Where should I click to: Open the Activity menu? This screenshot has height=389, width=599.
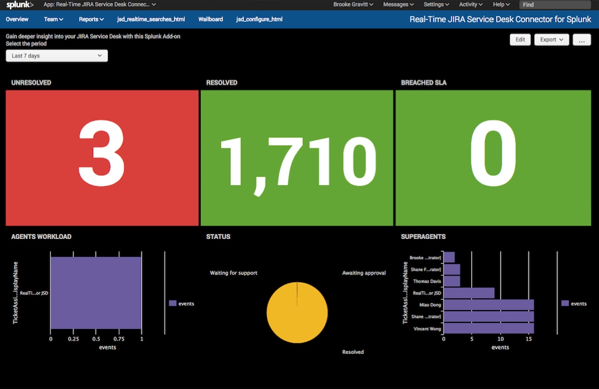(470, 5)
